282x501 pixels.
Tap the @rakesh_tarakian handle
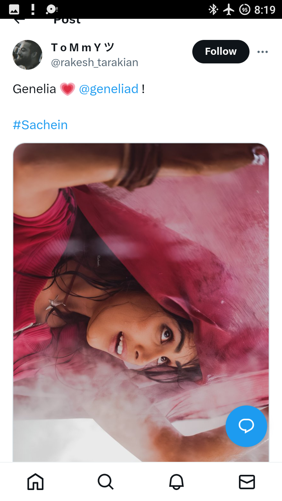coord(94,63)
